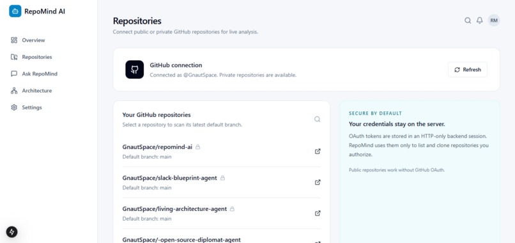Click 'Default branch: main' under repomind-ai
Image resolution: width=515 pixels, height=243 pixels.
147,157
